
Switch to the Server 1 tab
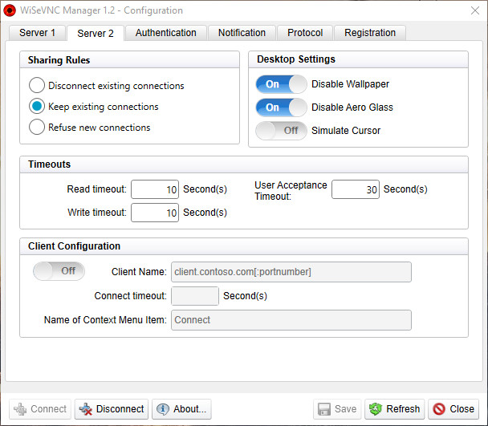37,33
